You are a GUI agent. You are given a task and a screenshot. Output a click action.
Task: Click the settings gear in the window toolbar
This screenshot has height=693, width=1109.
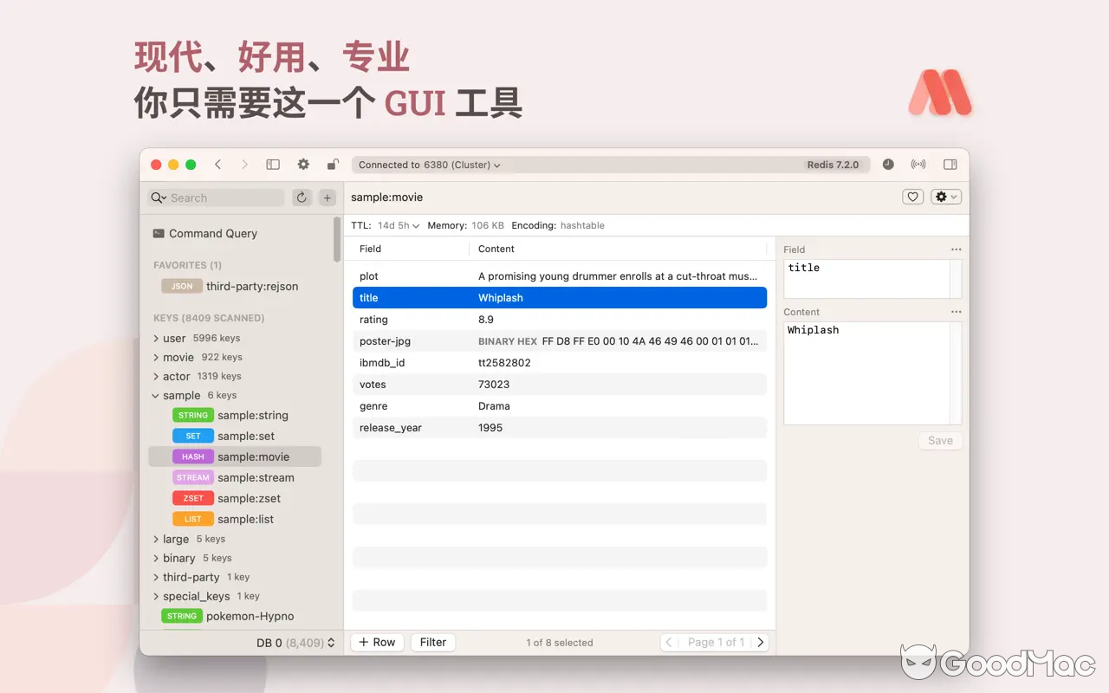(x=303, y=164)
